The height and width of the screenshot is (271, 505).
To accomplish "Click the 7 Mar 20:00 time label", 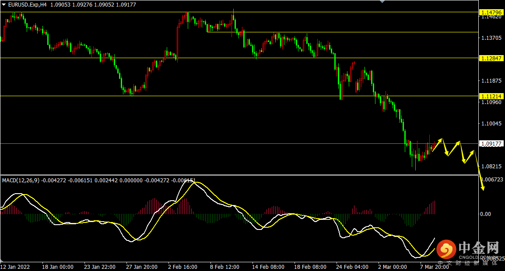I will pos(434,267).
